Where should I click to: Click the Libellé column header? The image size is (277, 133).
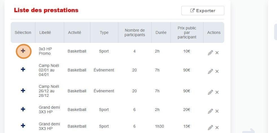(x=45, y=32)
